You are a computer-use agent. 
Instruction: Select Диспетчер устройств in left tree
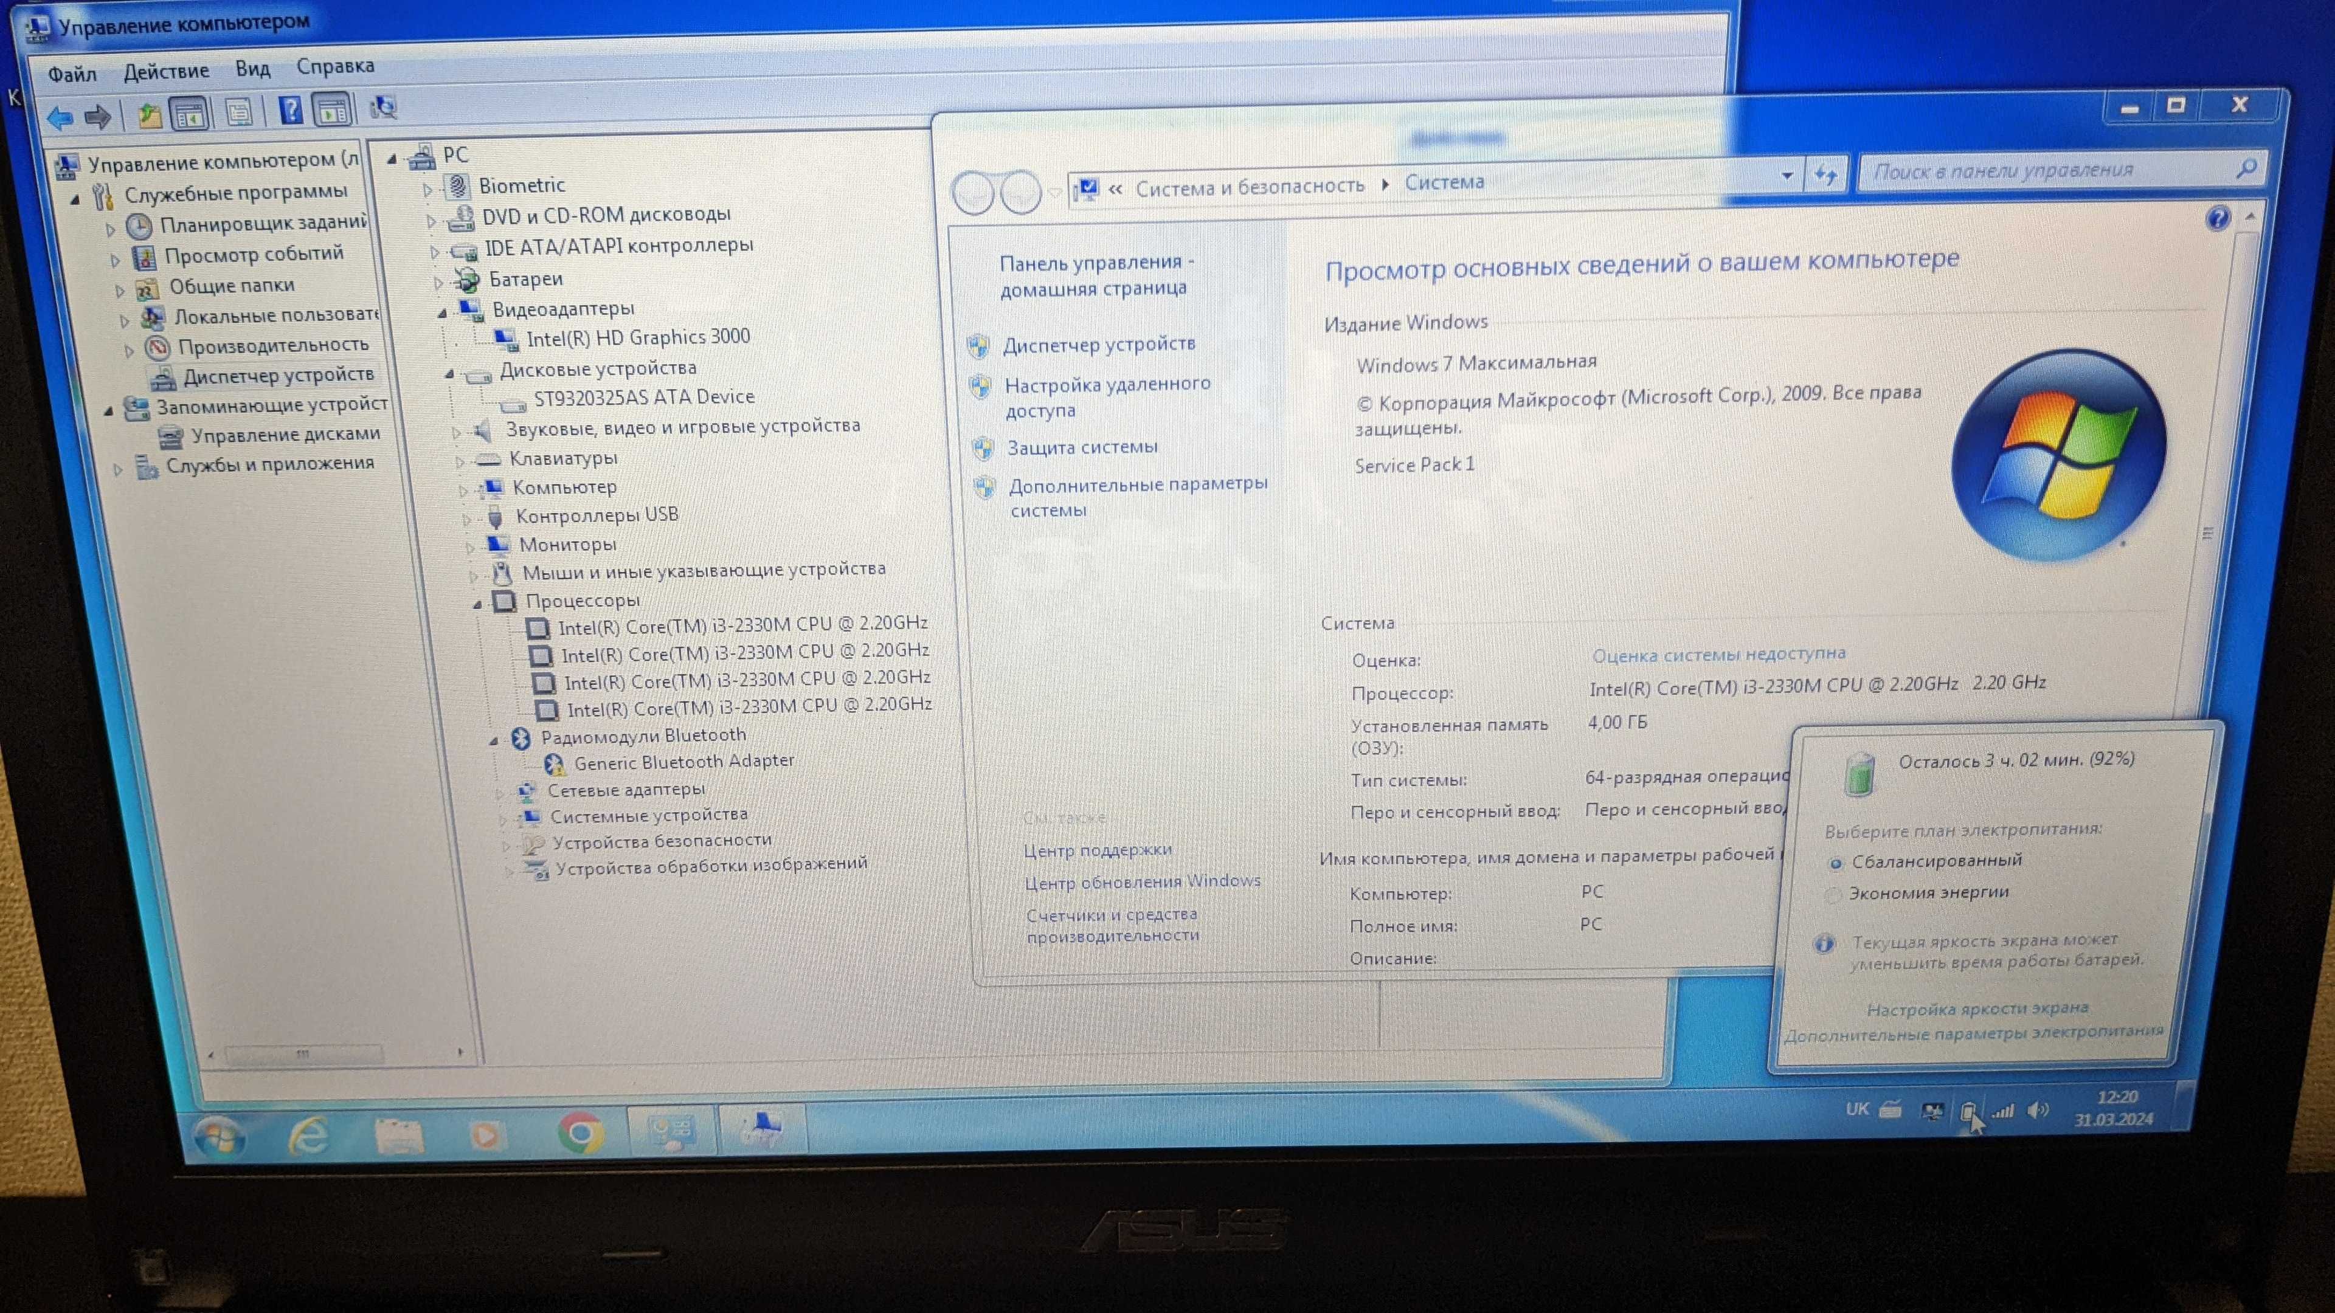pos(278,376)
